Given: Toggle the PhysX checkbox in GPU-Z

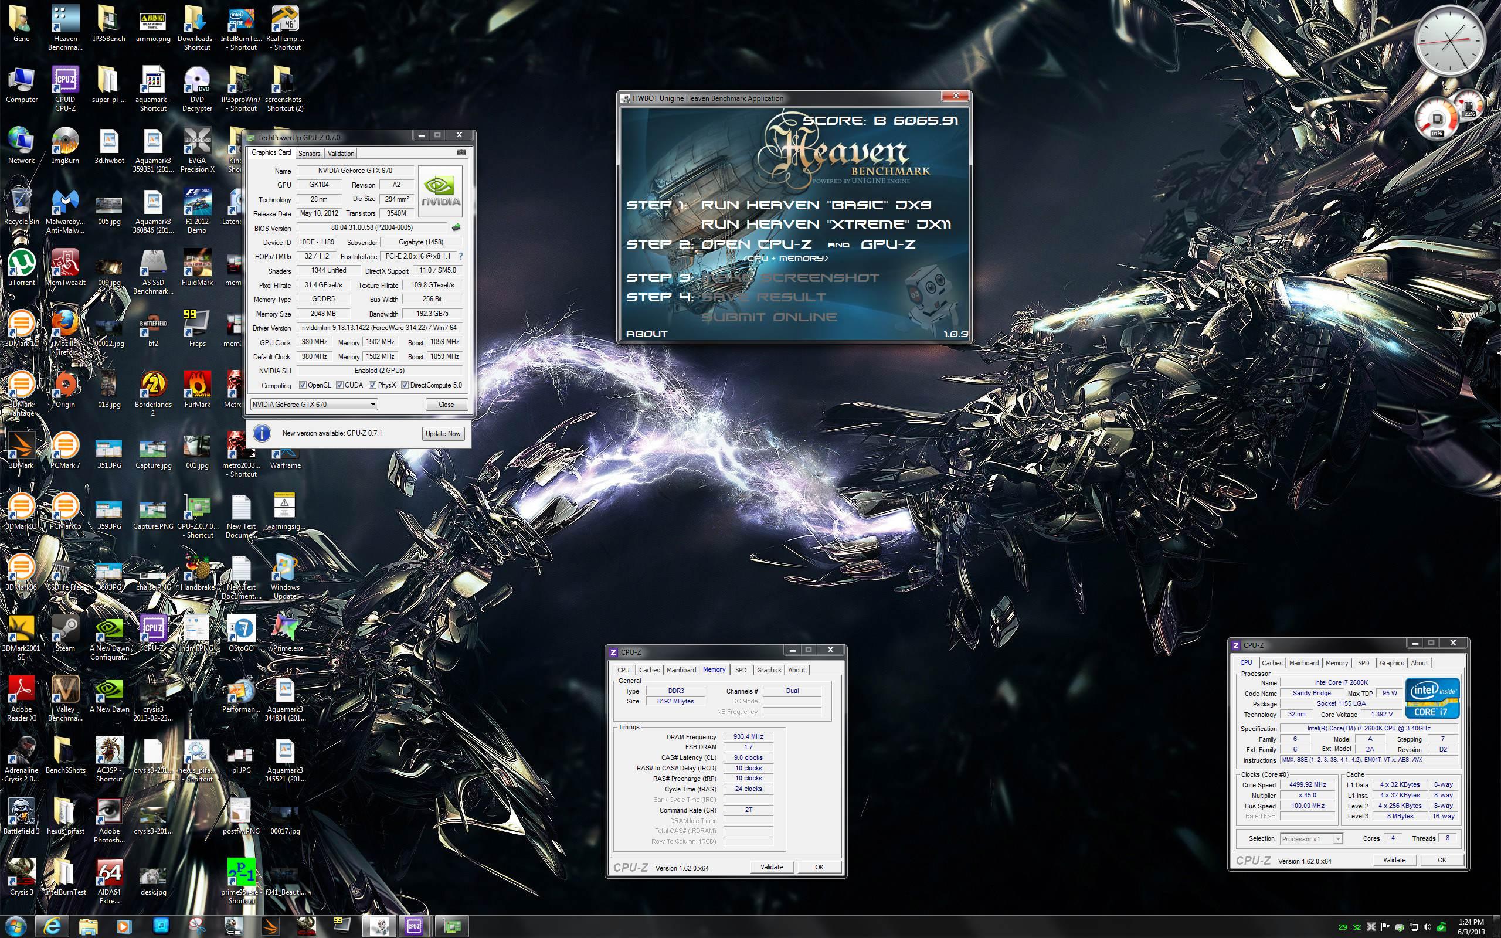Looking at the screenshot, I should (373, 385).
